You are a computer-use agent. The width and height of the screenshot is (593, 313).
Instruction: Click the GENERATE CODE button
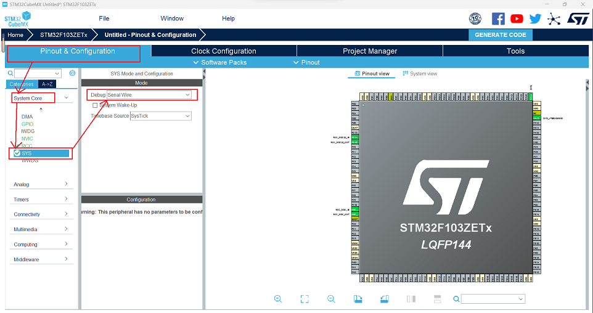(x=501, y=35)
